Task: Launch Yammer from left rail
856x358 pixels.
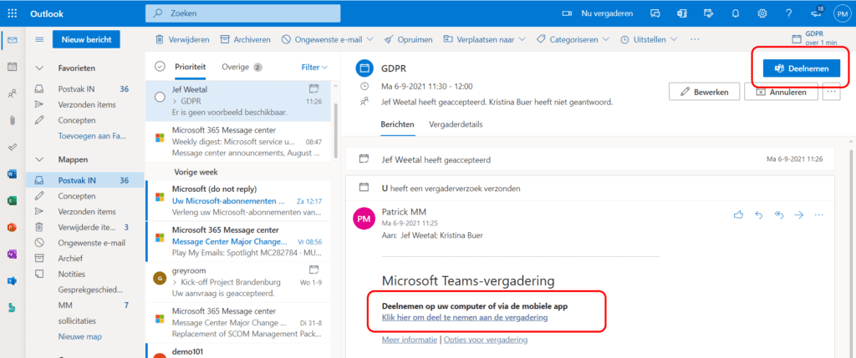Action: click(x=12, y=280)
